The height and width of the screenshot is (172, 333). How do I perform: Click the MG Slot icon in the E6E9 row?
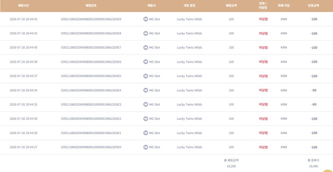coord(146,19)
